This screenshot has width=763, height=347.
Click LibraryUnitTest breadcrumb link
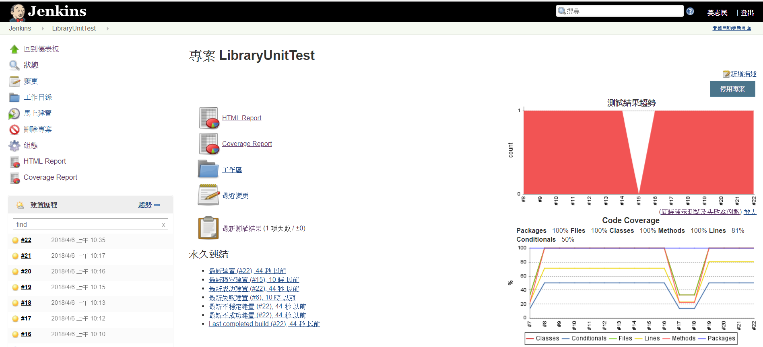(74, 29)
